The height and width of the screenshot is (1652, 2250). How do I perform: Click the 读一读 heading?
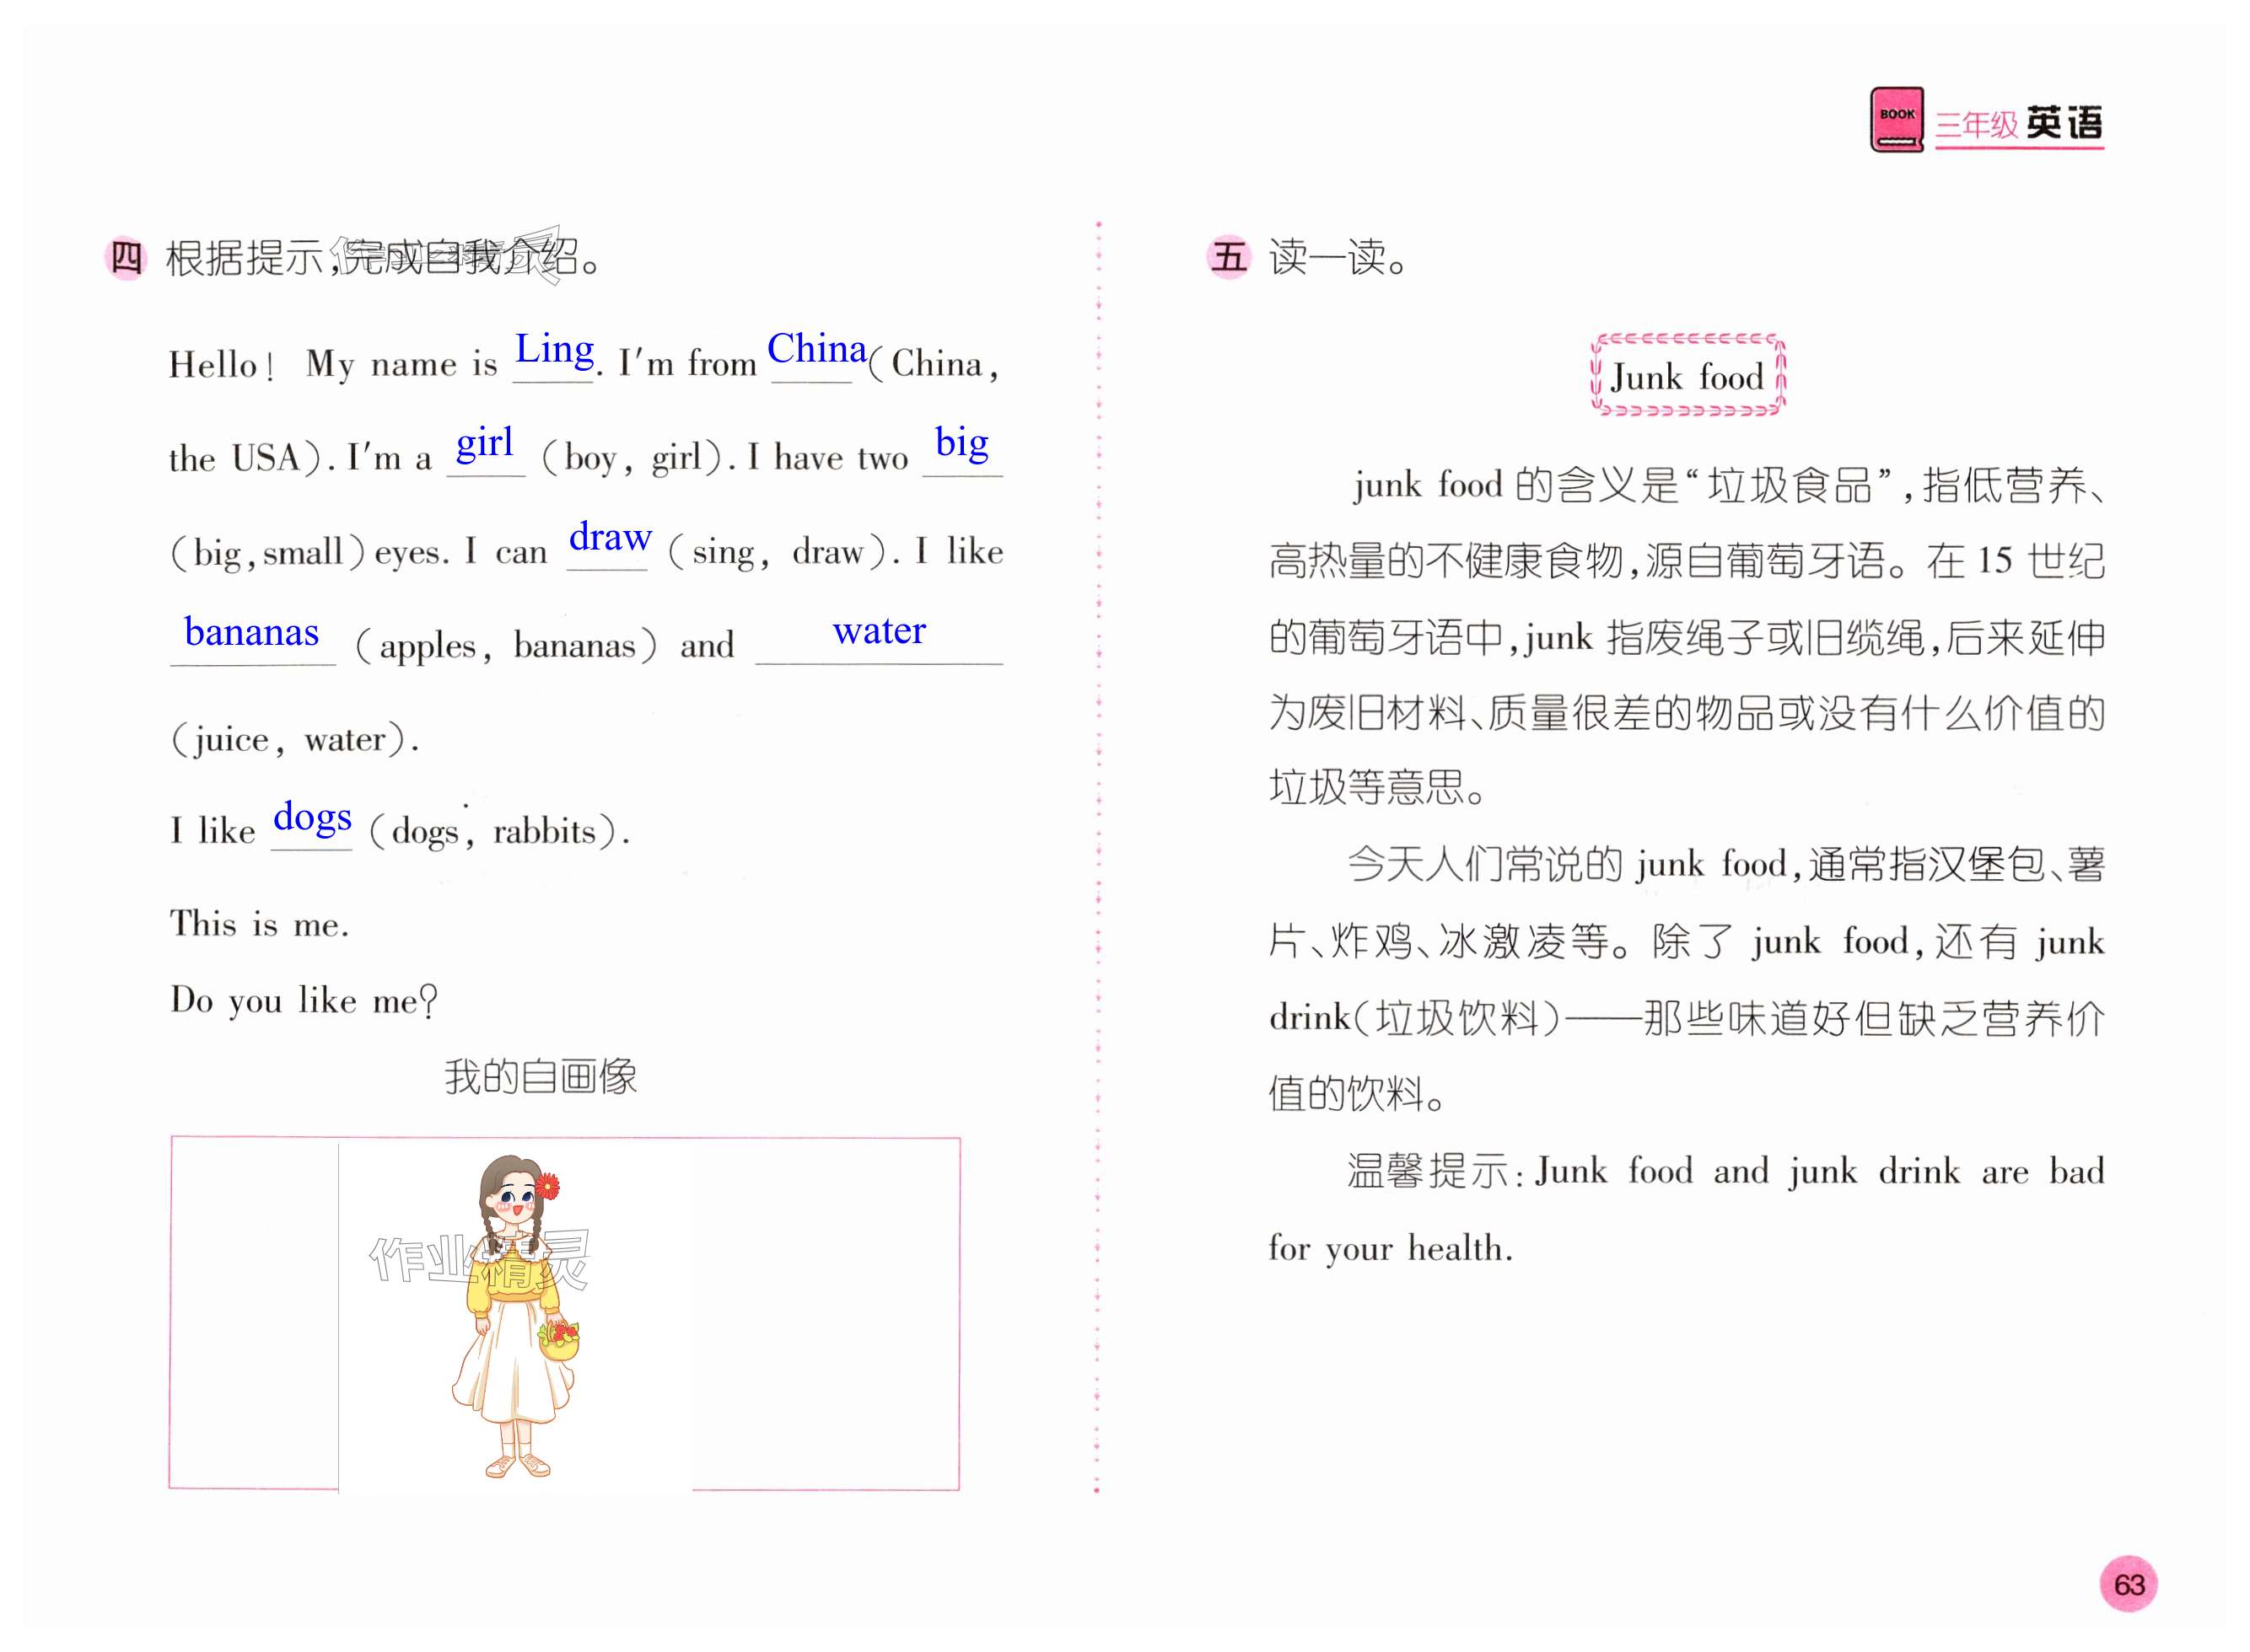(x=1338, y=258)
